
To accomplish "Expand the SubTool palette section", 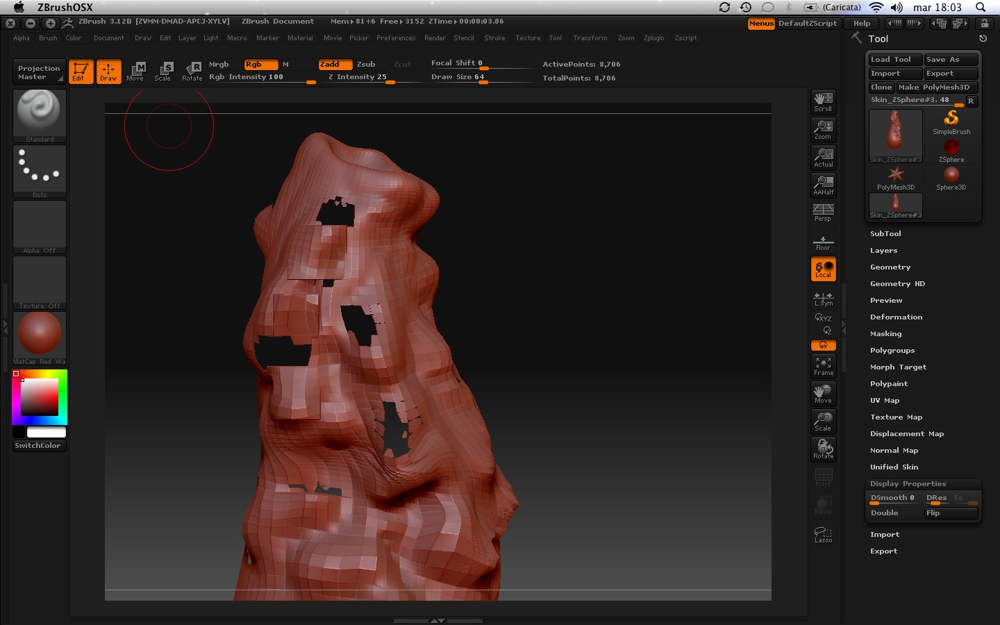I will pyautogui.click(x=885, y=234).
